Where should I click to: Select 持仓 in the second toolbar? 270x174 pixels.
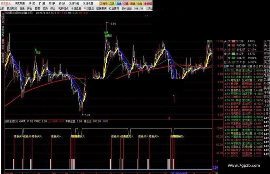pyautogui.click(x=30, y=8)
